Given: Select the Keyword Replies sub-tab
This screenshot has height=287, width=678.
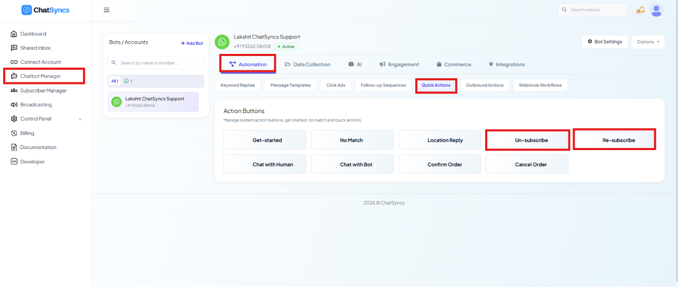Looking at the screenshot, I should (x=237, y=85).
